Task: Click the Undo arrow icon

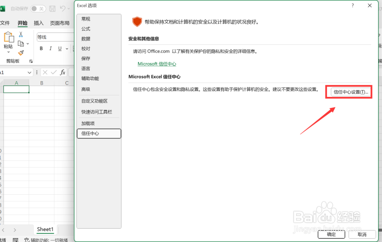Action: point(63,9)
